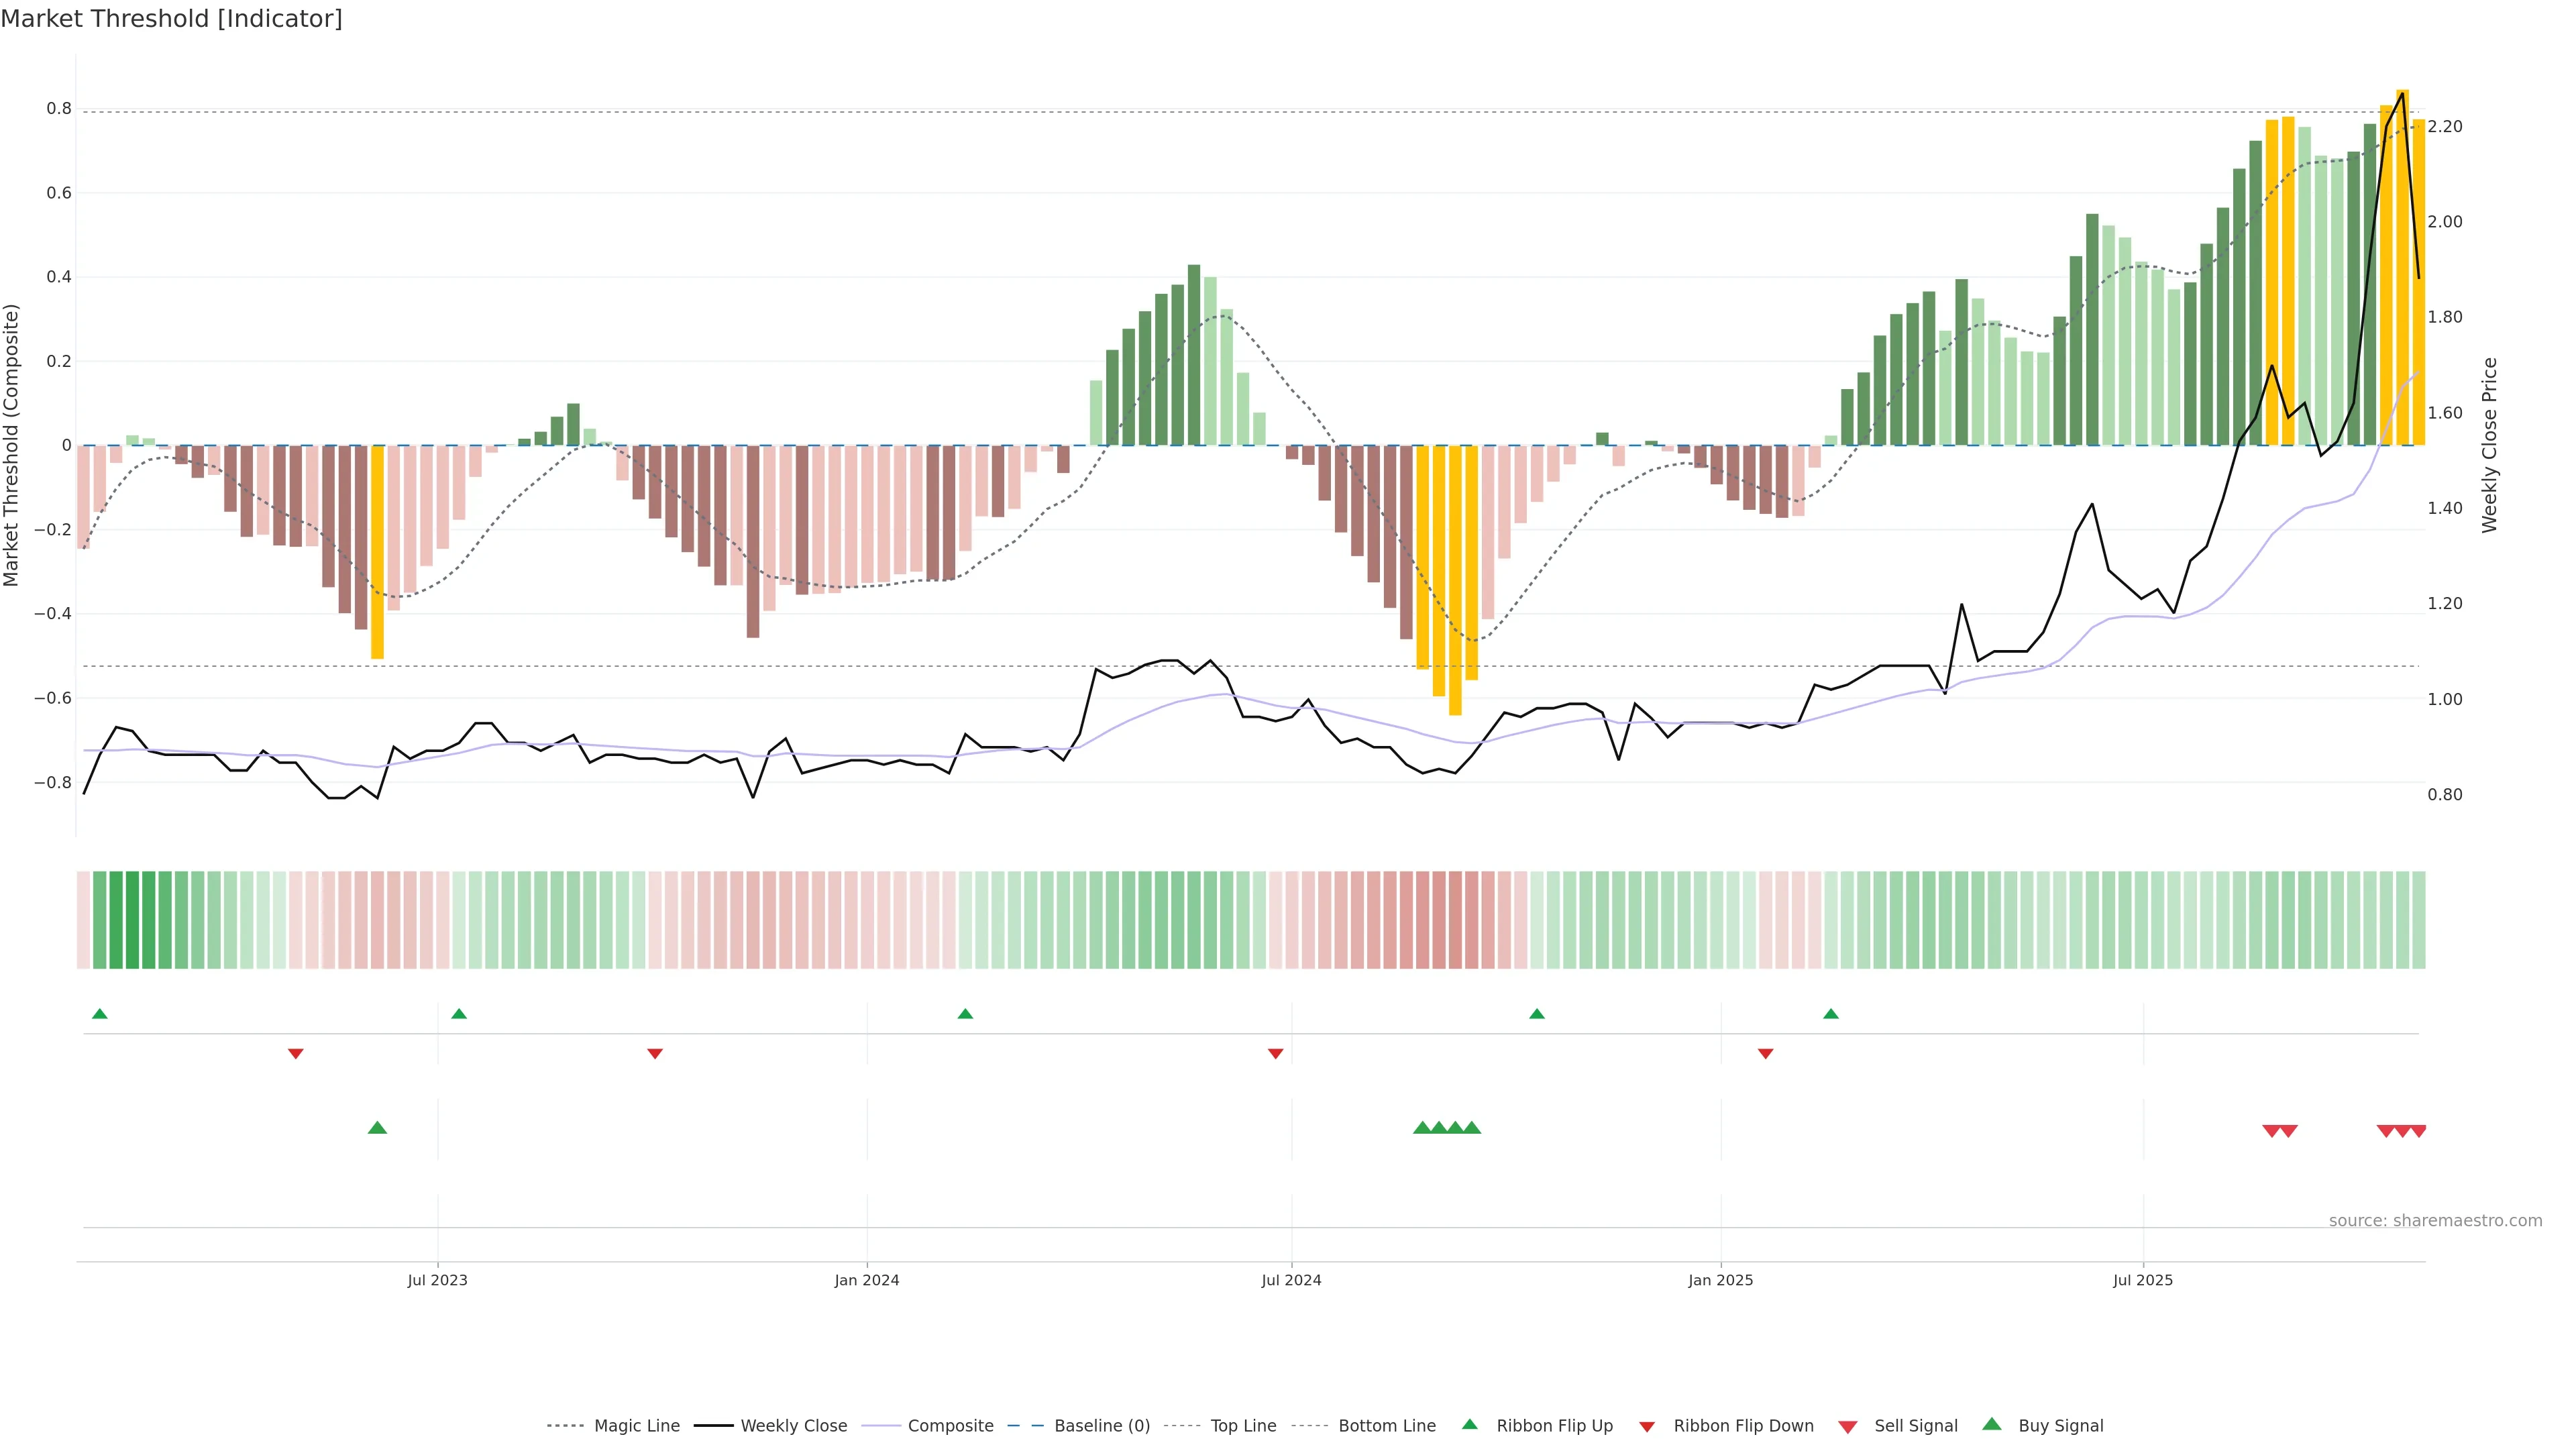Click the lone Buy Signal marker before Jul 2023
The height and width of the screenshot is (1449, 2576).
[x=377, y=1128]
